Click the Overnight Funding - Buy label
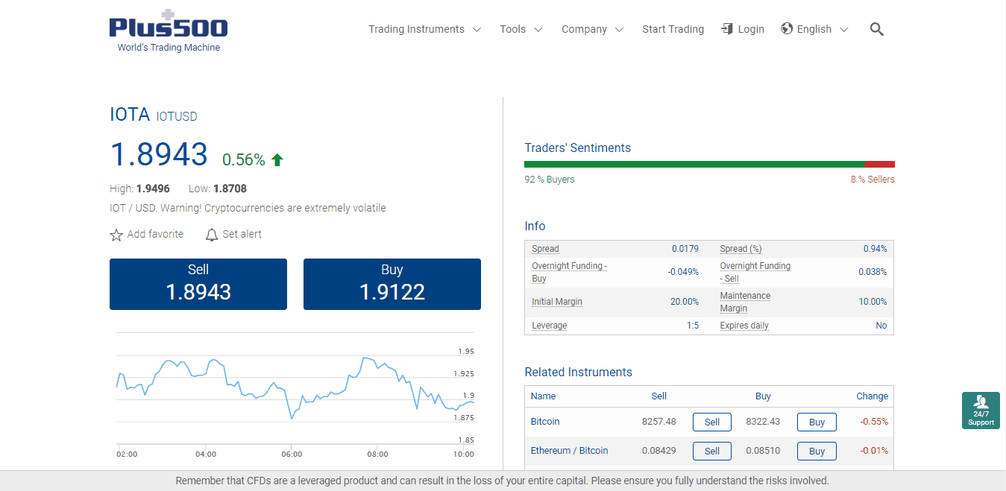The image size is (1006, 491). [569, 272]
